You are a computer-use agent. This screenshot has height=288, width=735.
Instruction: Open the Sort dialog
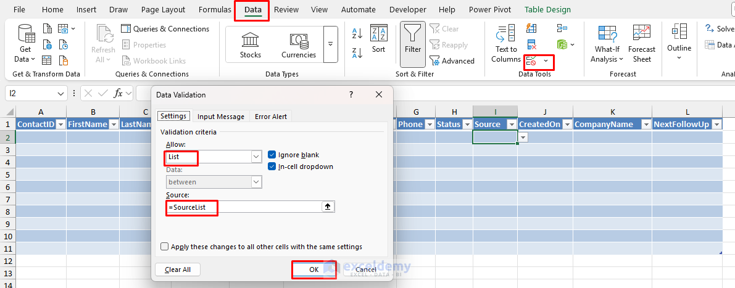pos(378,40)
